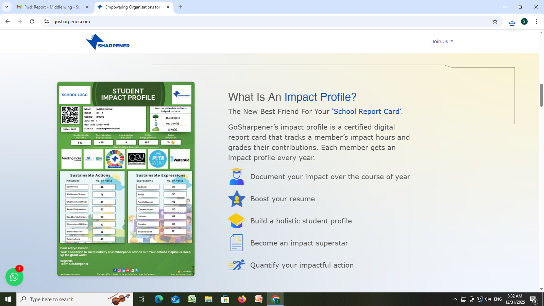This screenshot has height=306, width=544.
Task: Close the Fwd: Report Gmail tab
Action: tap(87, 7)
